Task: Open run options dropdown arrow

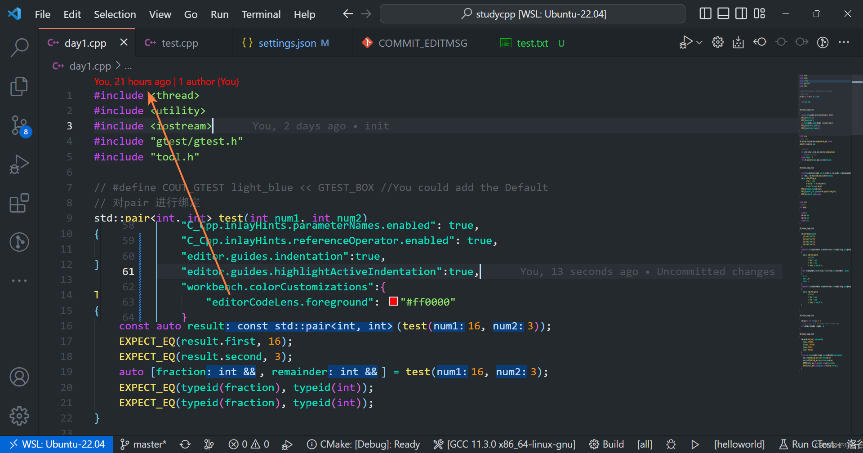Action: click(x=699, y=43)
